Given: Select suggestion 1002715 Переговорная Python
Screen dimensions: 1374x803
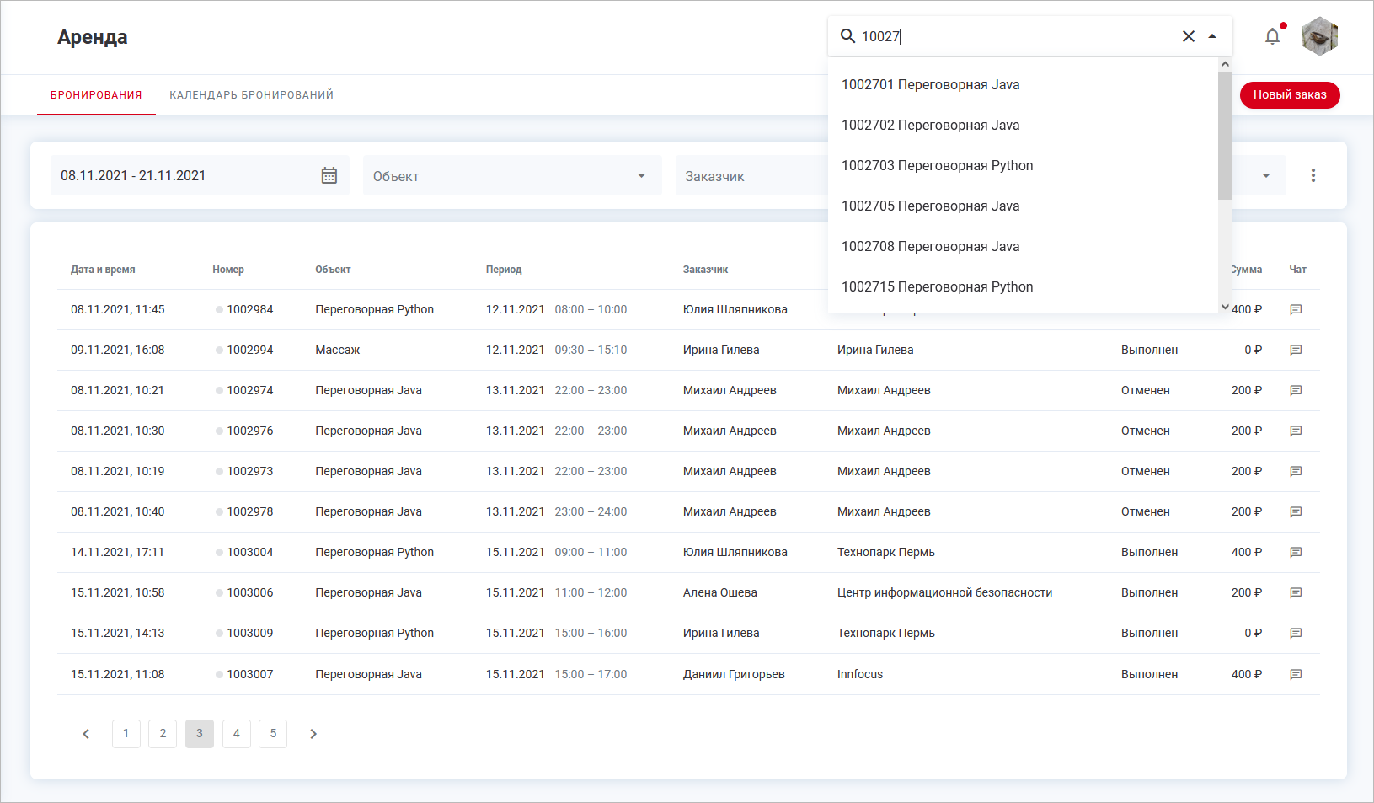Looking at the screenshot, I should click(x=1023, y=286).
